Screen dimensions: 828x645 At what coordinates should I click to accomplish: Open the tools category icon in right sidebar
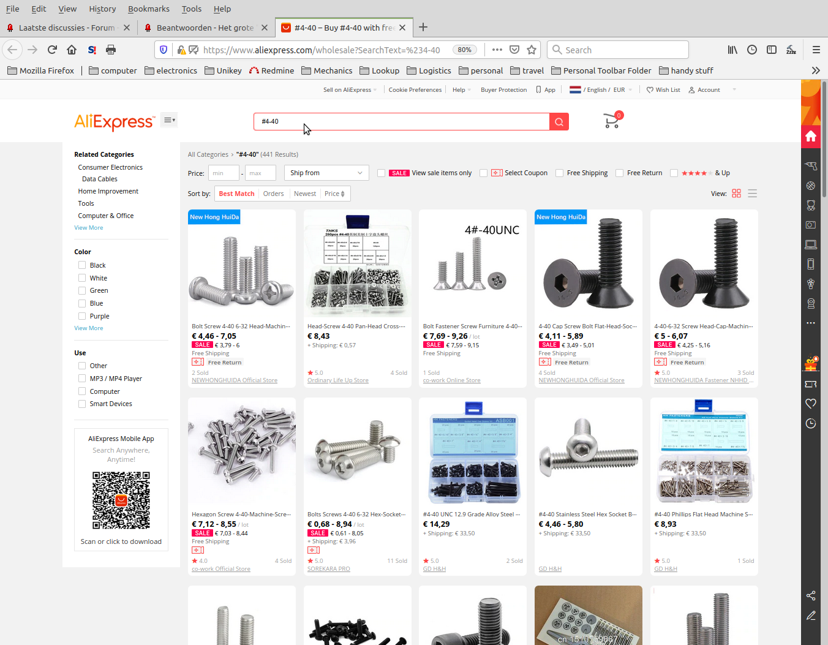click(x=811, y=166)
